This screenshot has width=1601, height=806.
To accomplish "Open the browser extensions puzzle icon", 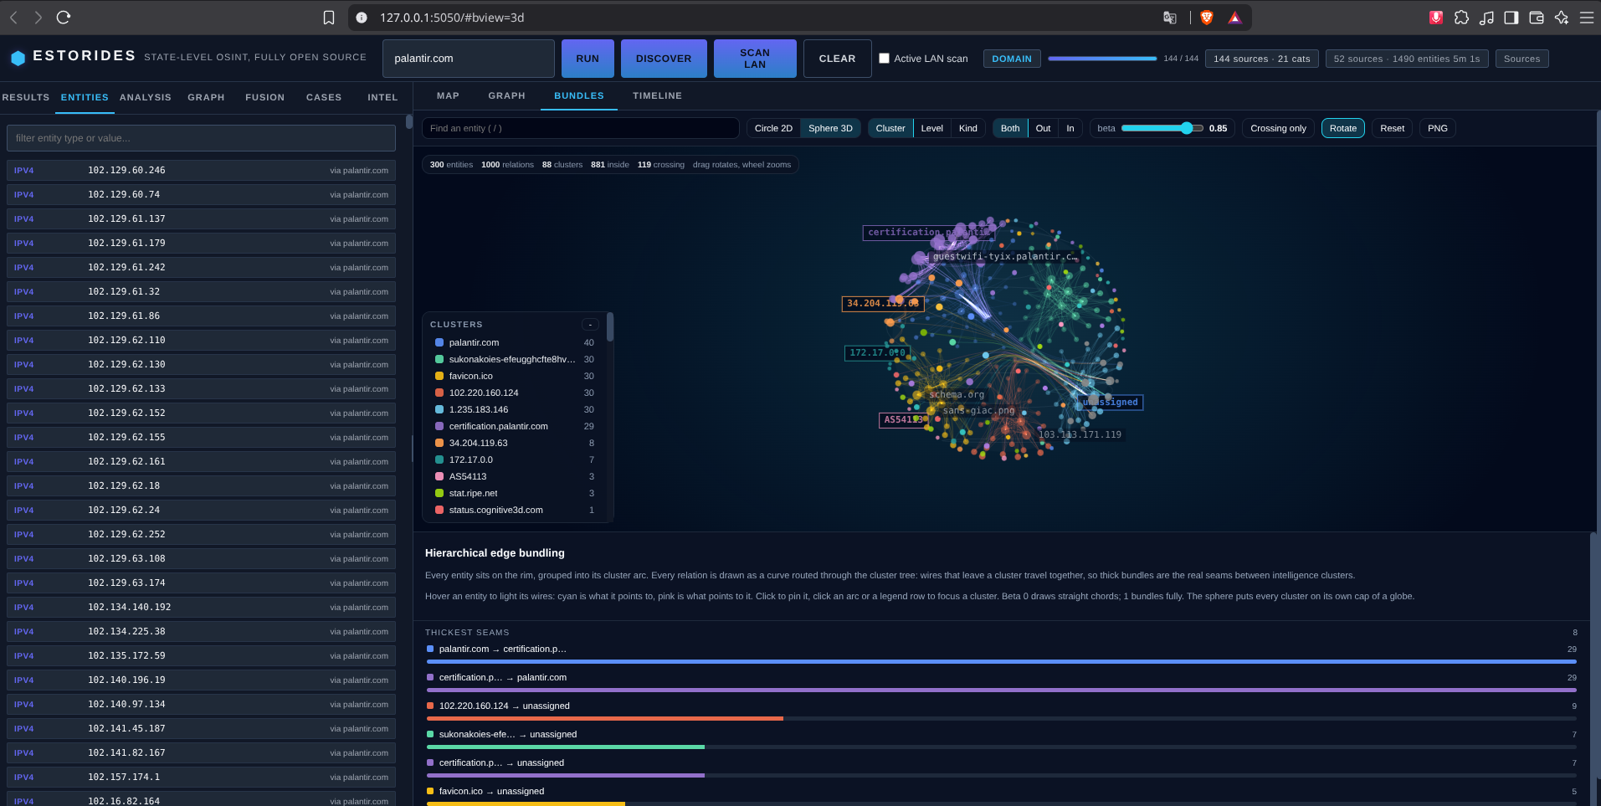I will [x=1461, y=18].
